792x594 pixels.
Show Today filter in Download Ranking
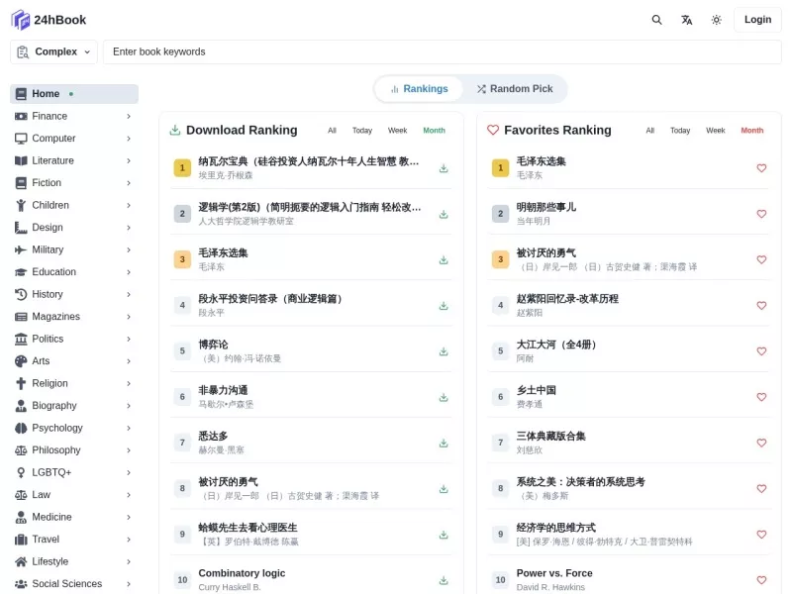(362, 131)
